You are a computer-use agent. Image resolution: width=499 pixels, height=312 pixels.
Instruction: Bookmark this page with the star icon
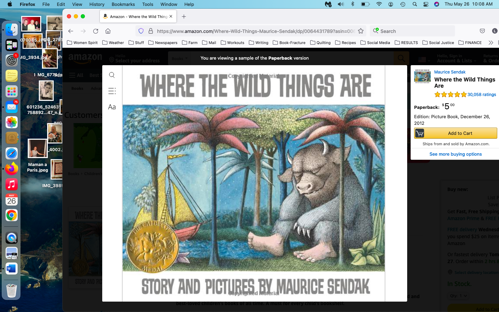[x=361, y=31]
